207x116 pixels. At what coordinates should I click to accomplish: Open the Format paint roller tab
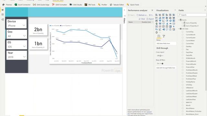(x=164, y=36)
